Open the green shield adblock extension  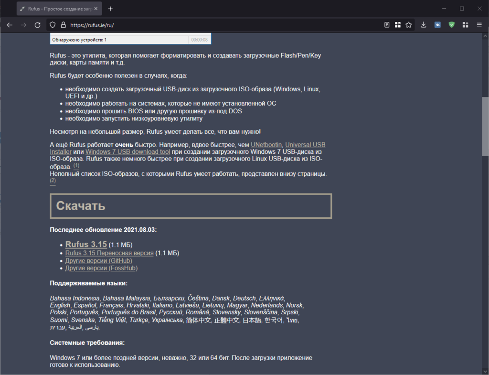tap(452, 25)
